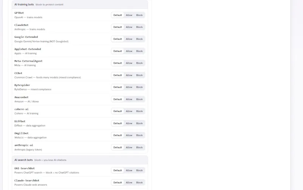Pick Default for Diffbot
The height and width of the screenshot is (190, 303).
[x=117, y=123]
